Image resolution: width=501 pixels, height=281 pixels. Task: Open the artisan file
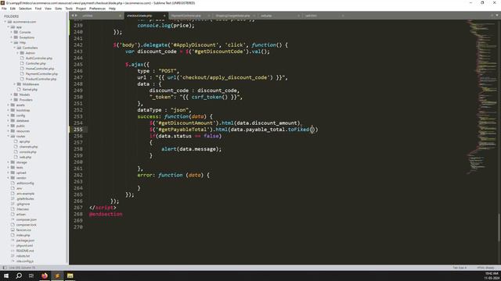(x=21, y=215)
